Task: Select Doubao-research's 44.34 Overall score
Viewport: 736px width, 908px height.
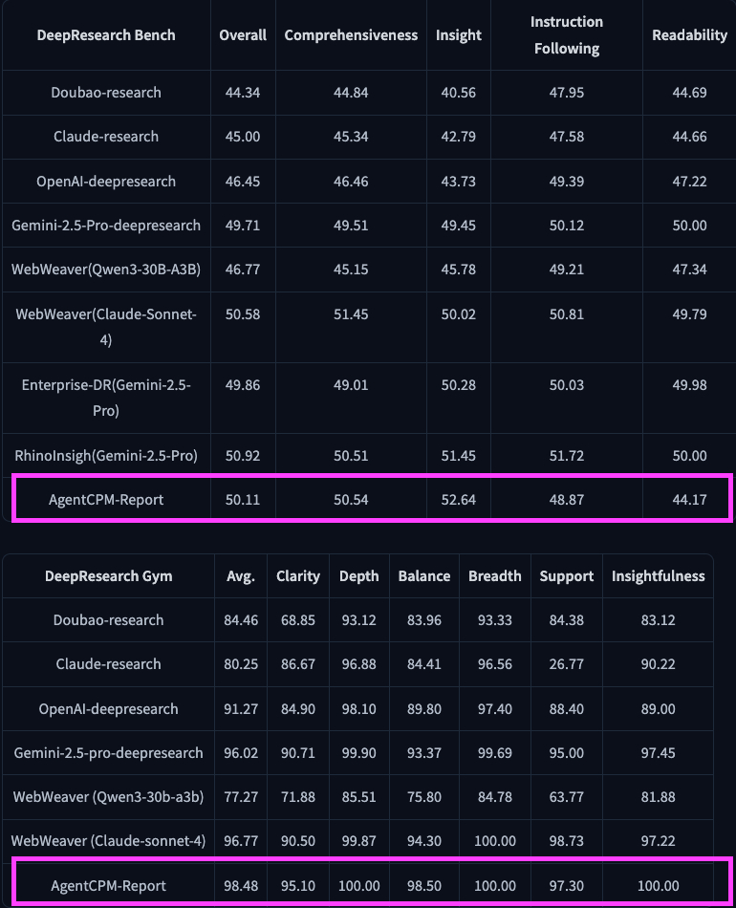Action: click(x=243, y=93)
